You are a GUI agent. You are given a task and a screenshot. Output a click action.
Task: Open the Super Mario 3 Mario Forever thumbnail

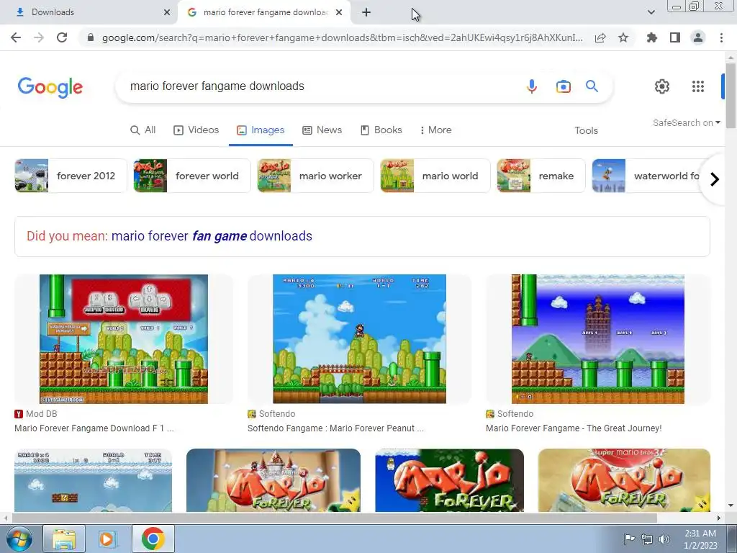(x=273, y=480)
